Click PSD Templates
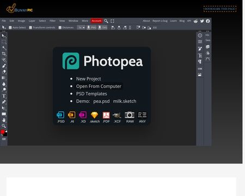Viewport: 245px width, 196px height. tap(91, 94)
